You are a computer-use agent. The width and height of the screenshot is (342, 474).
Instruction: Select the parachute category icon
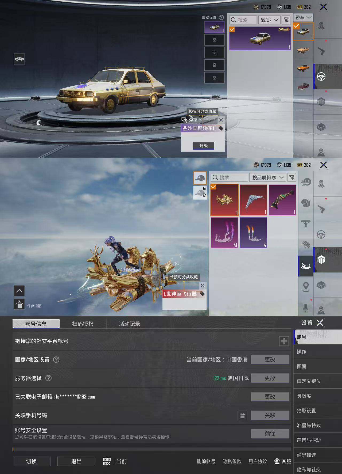(306, 244)
